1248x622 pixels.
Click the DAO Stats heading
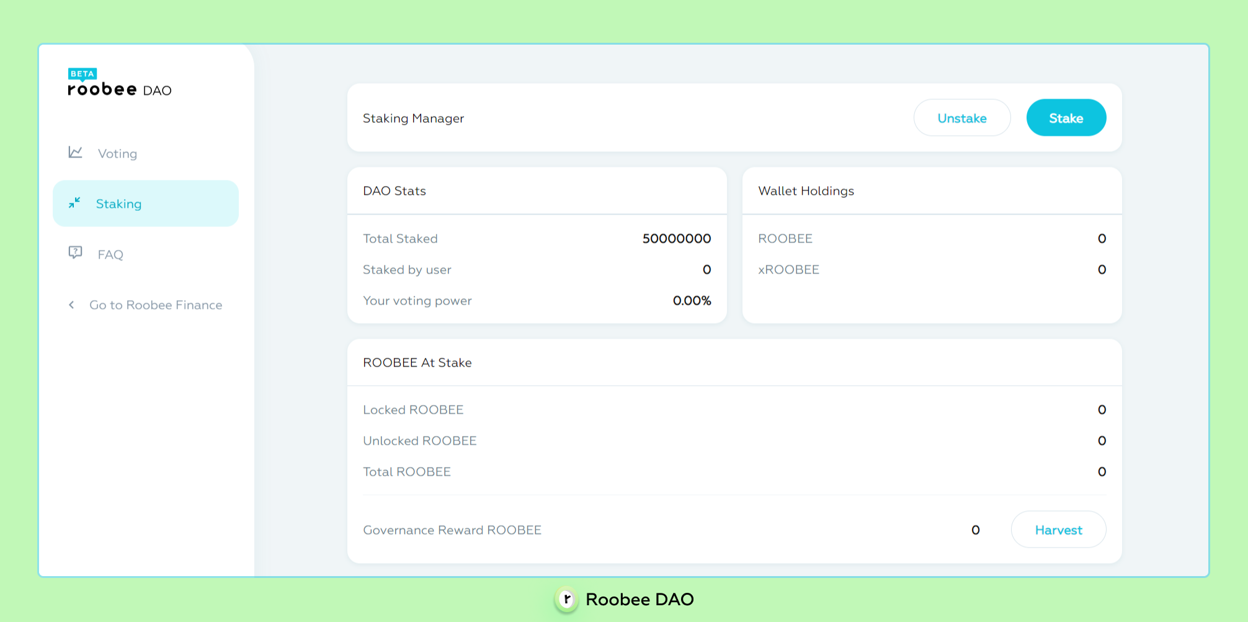tap(394, 190)
